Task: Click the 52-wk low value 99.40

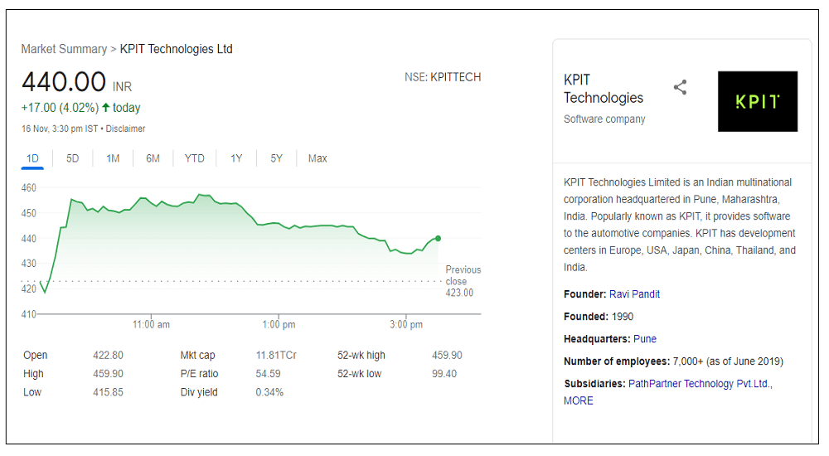Action: (444, 373)
